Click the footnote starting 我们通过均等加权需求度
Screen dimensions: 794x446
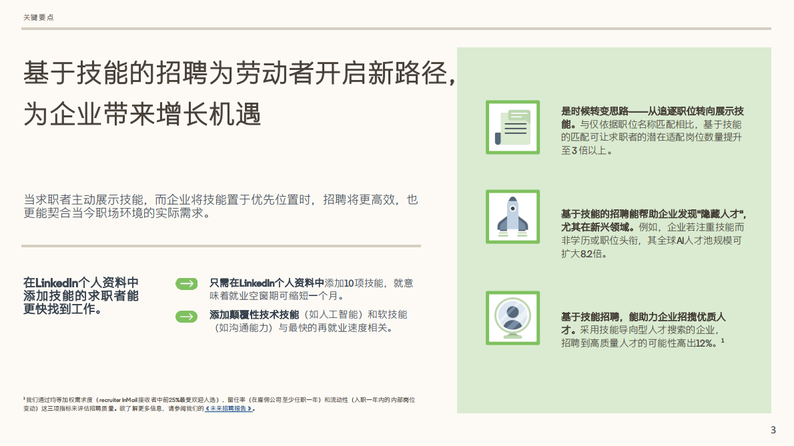coord(220,404)
